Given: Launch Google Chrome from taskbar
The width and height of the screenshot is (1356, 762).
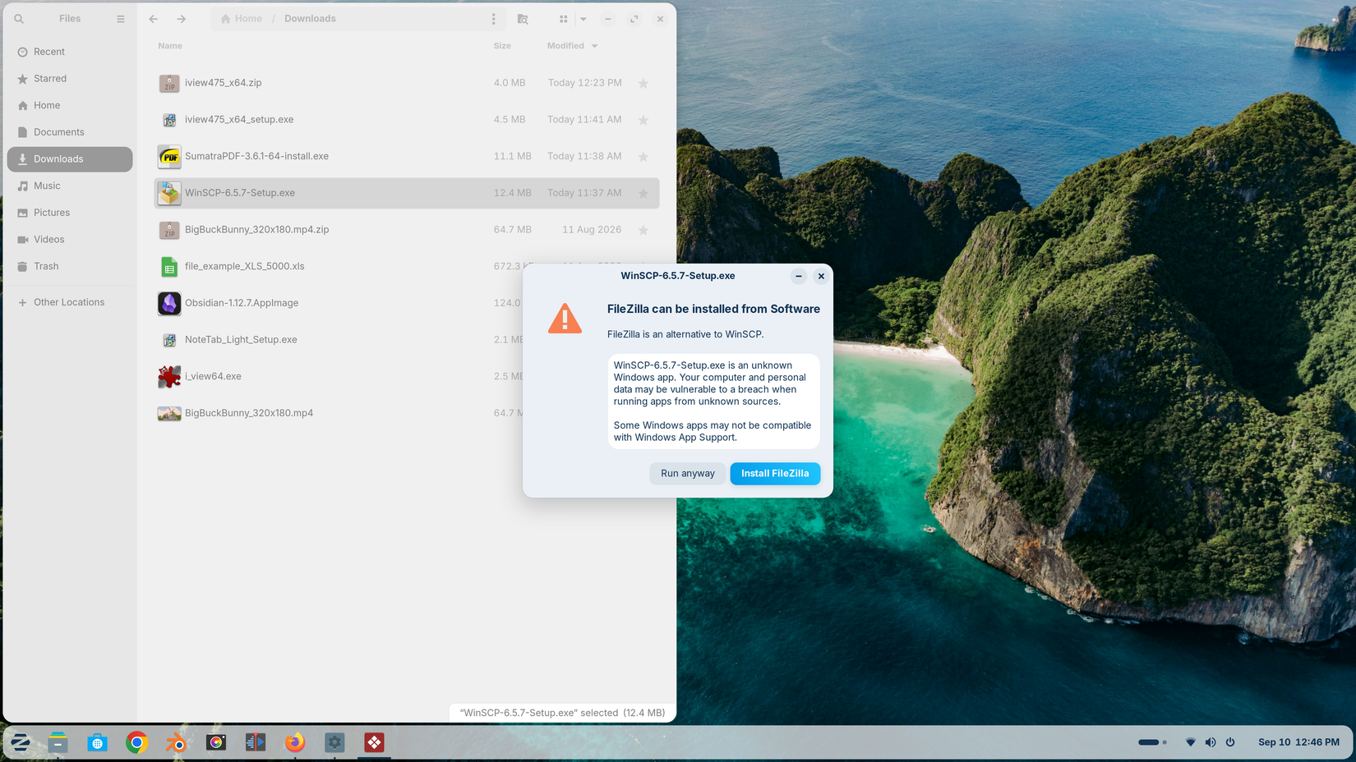Looking at the screenshot, I should (x=136, y=743).
